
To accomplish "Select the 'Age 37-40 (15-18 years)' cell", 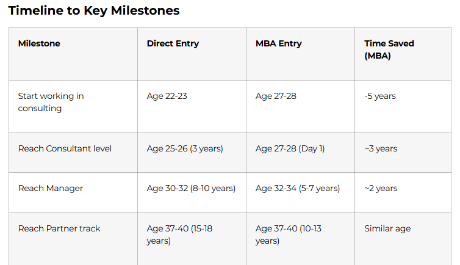I will pos(179,234).
